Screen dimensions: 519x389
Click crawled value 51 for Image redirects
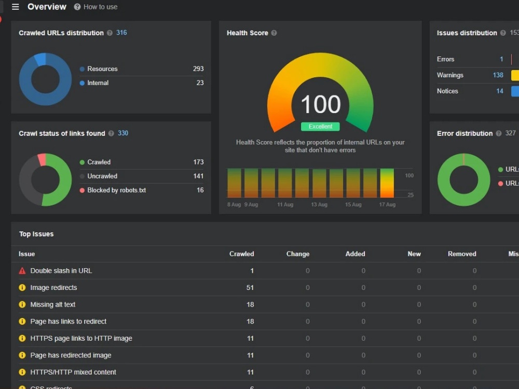pos(250,288)
